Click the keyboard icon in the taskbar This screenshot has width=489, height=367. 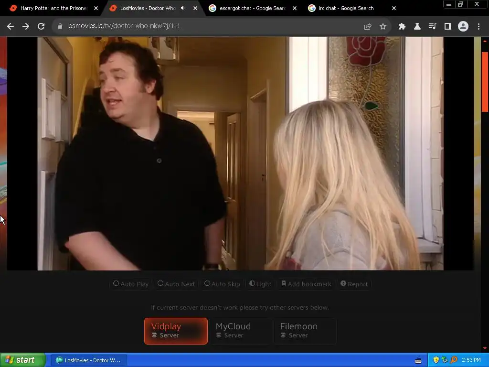418,361
